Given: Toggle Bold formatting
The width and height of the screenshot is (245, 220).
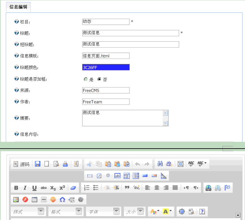Looking at the screenshot, I should (x=16, y=188).
